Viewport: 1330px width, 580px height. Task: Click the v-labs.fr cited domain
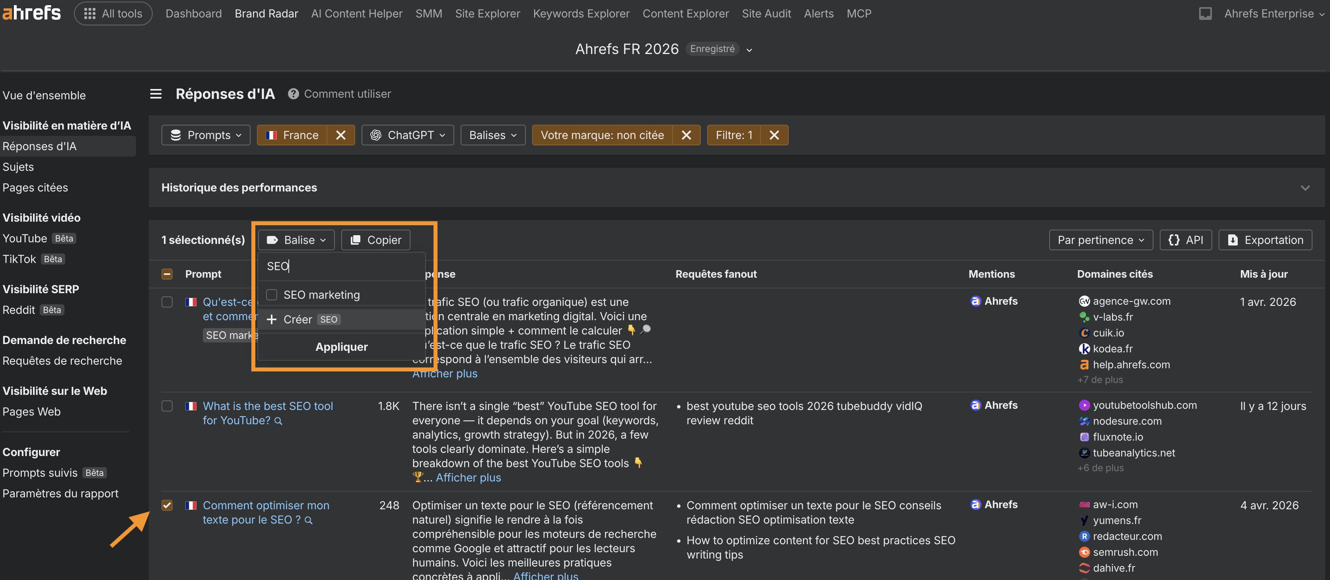tap(1112, 317)
